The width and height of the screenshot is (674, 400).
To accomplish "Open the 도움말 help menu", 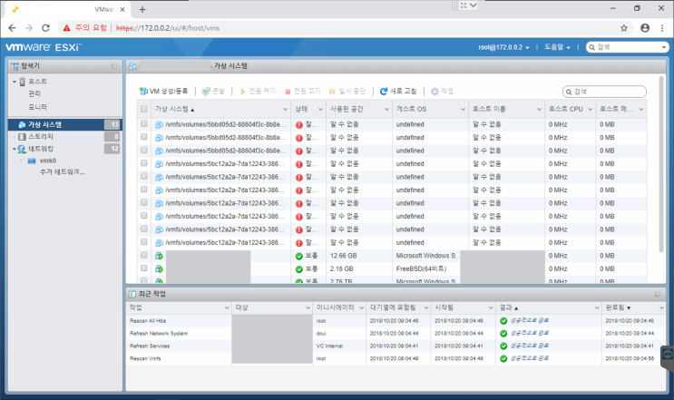I will [x=557, y=47].
